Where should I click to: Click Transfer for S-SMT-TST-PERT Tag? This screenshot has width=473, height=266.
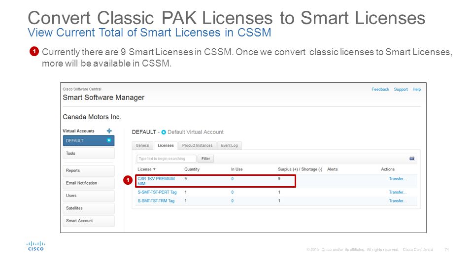pos(398,192)
